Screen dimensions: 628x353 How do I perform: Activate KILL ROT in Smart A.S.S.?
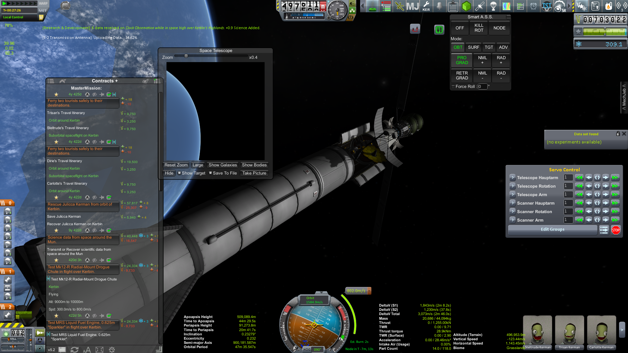479,28
